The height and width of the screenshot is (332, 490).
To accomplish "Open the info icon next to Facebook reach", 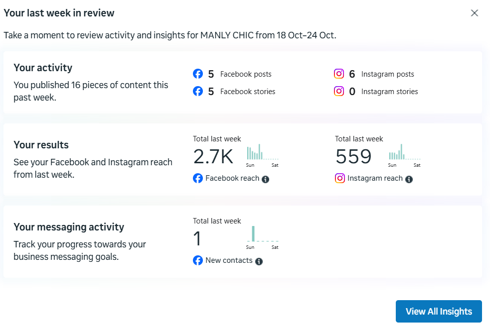I will pyautogui.click(x=265, y=179).
